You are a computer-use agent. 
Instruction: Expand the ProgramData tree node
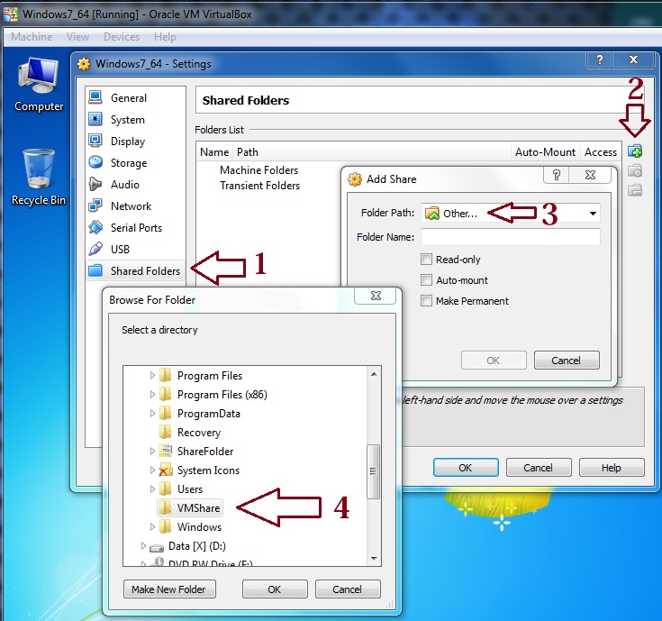point(152,413)
